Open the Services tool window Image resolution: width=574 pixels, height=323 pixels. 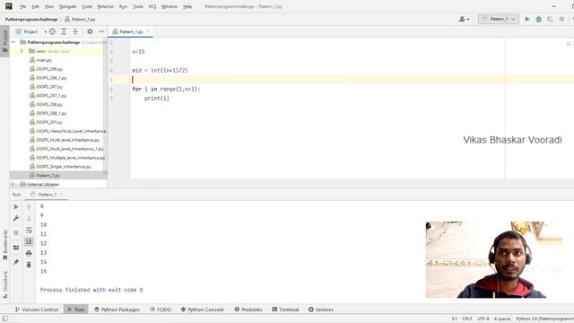click(321, 310)
